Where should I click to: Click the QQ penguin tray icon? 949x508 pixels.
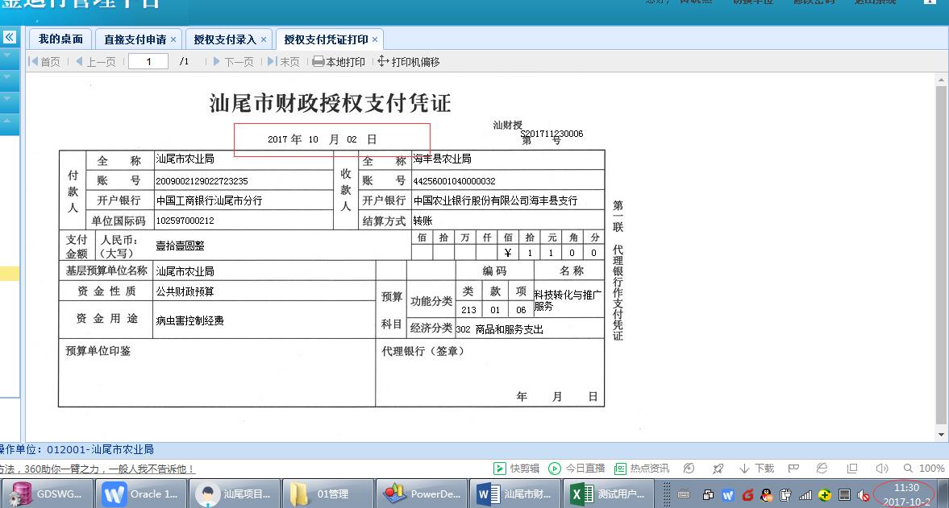tap(766, 494)
